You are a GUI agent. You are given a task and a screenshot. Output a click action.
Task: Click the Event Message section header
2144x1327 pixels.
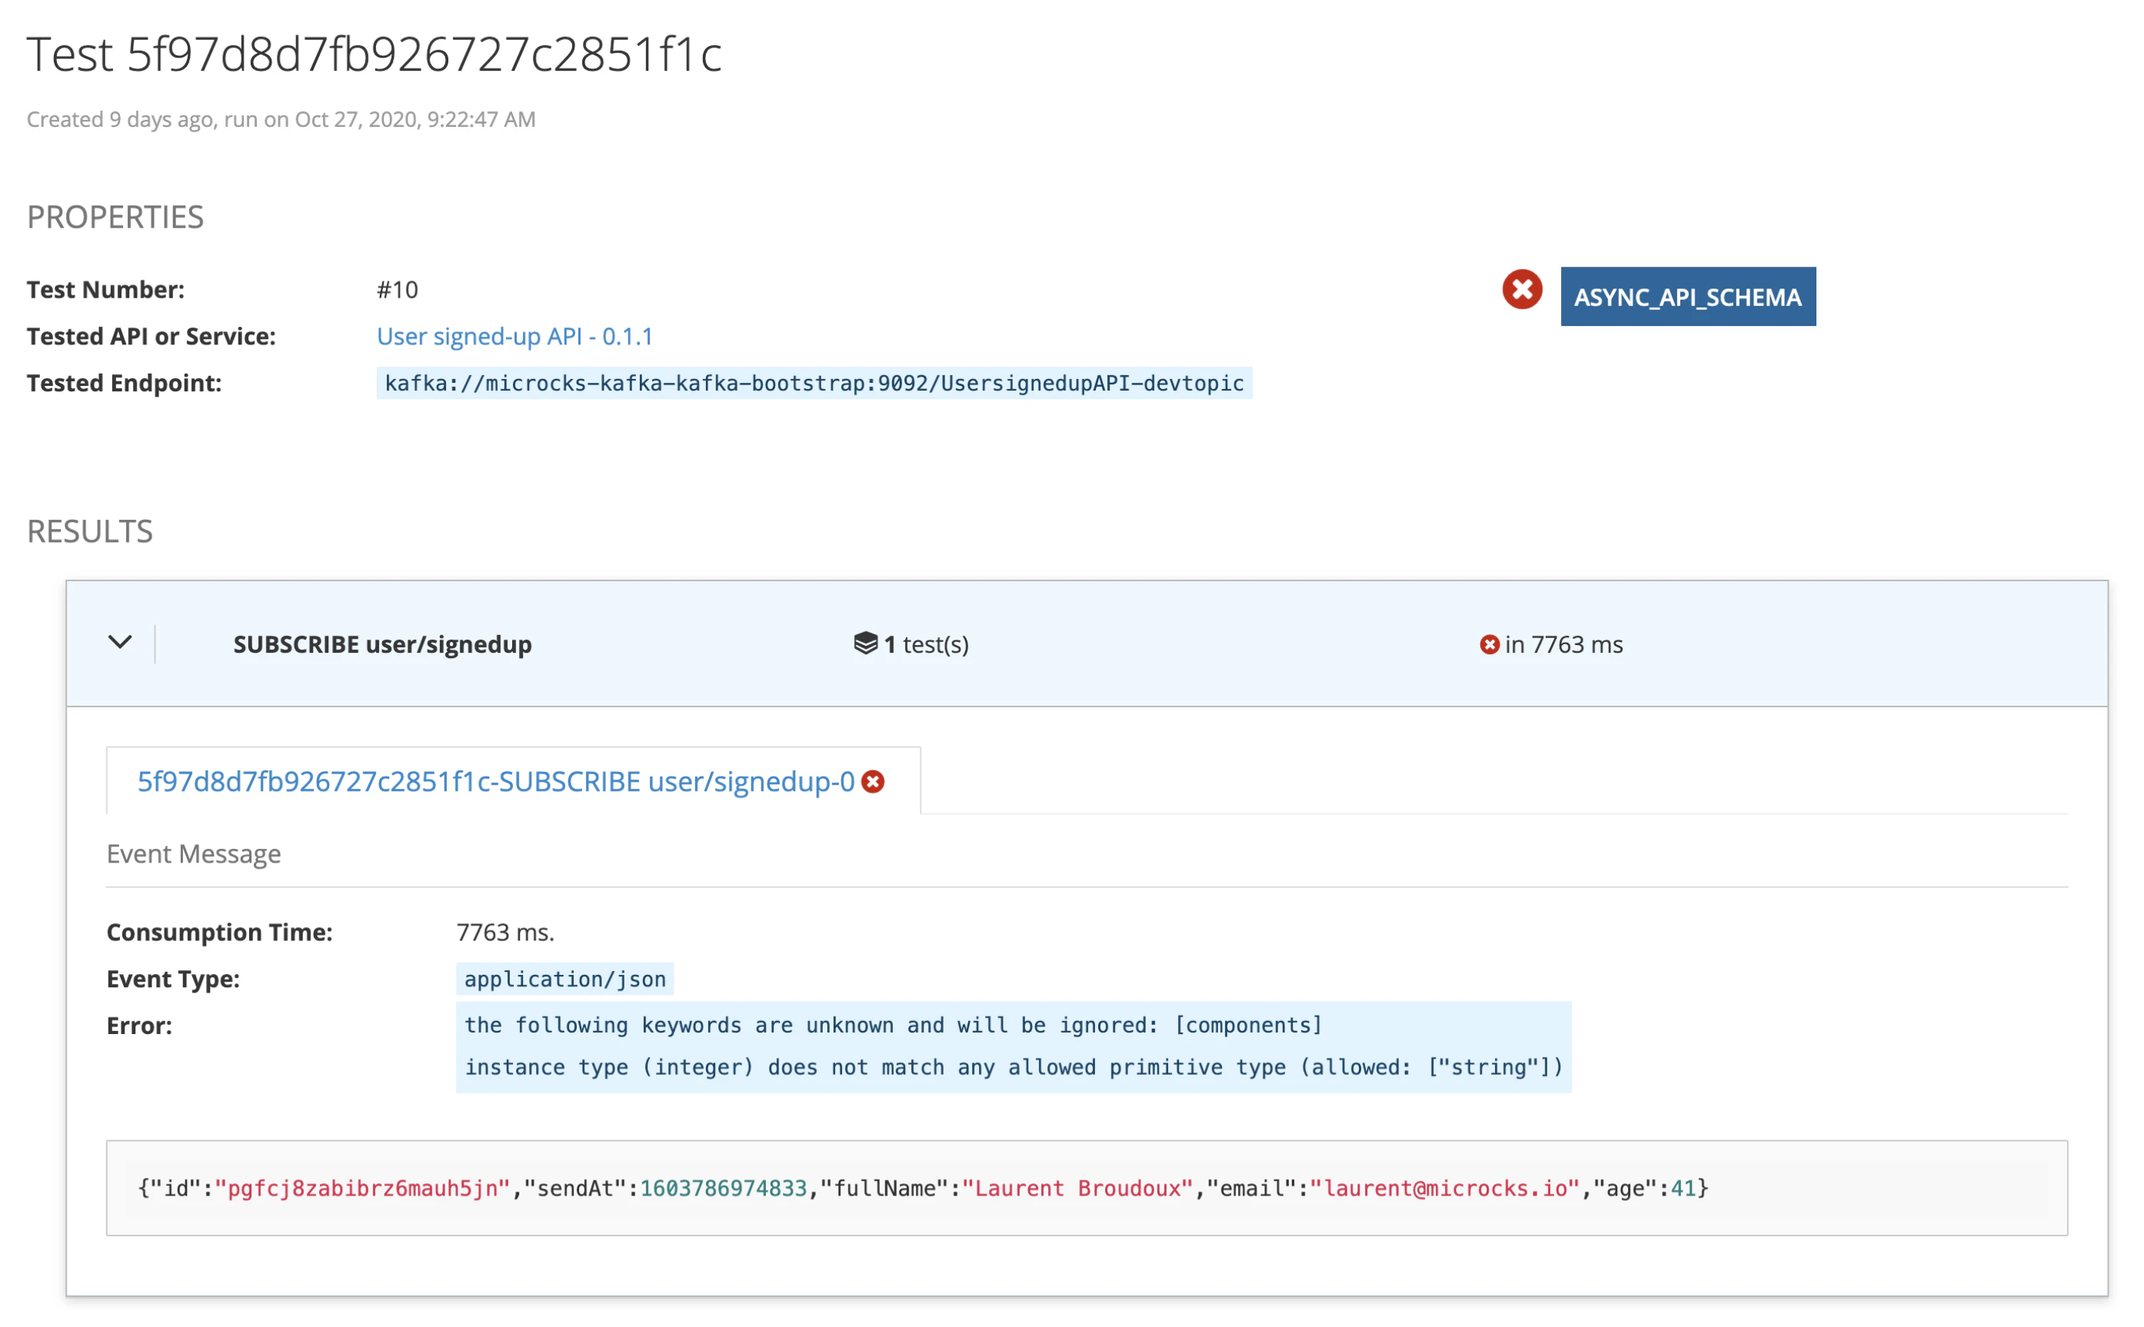(194, 854)
